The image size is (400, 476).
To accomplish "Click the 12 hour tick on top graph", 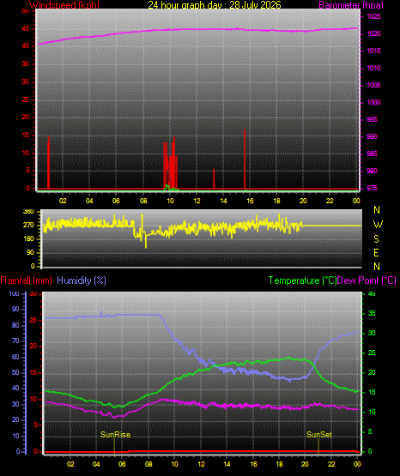I will [x=197, y=201].
